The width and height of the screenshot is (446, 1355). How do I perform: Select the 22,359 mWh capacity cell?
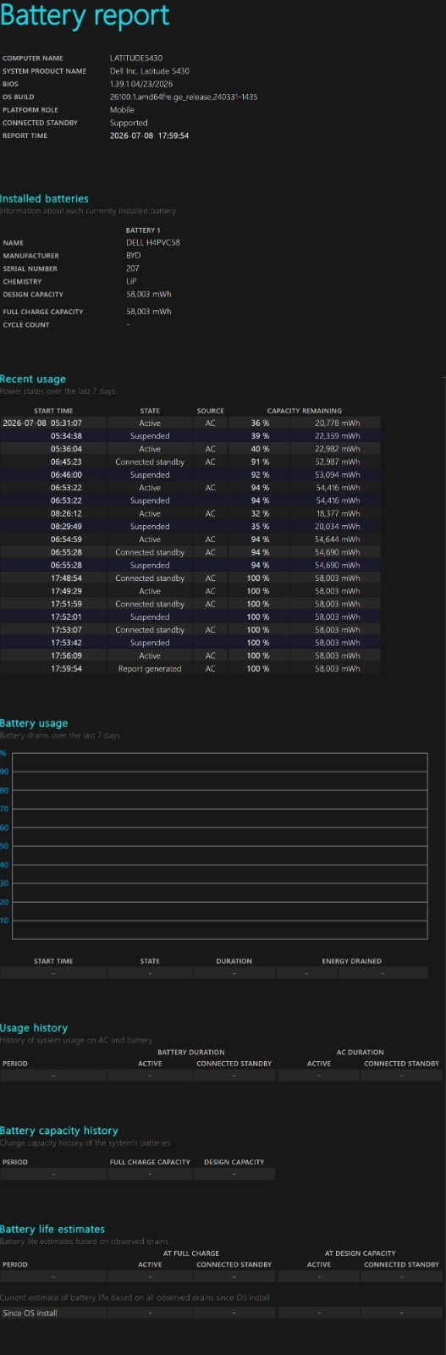point(338,436)
